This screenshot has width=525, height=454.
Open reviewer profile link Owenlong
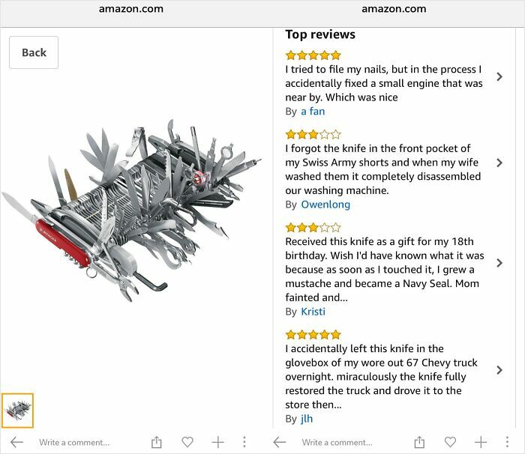[325, 205]
